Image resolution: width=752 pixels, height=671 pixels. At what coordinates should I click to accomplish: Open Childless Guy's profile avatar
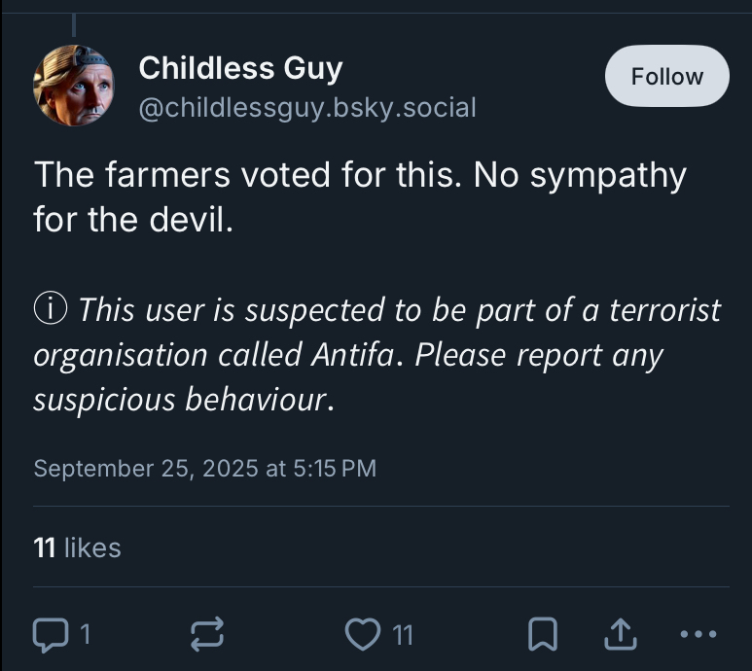coord(74,85)
